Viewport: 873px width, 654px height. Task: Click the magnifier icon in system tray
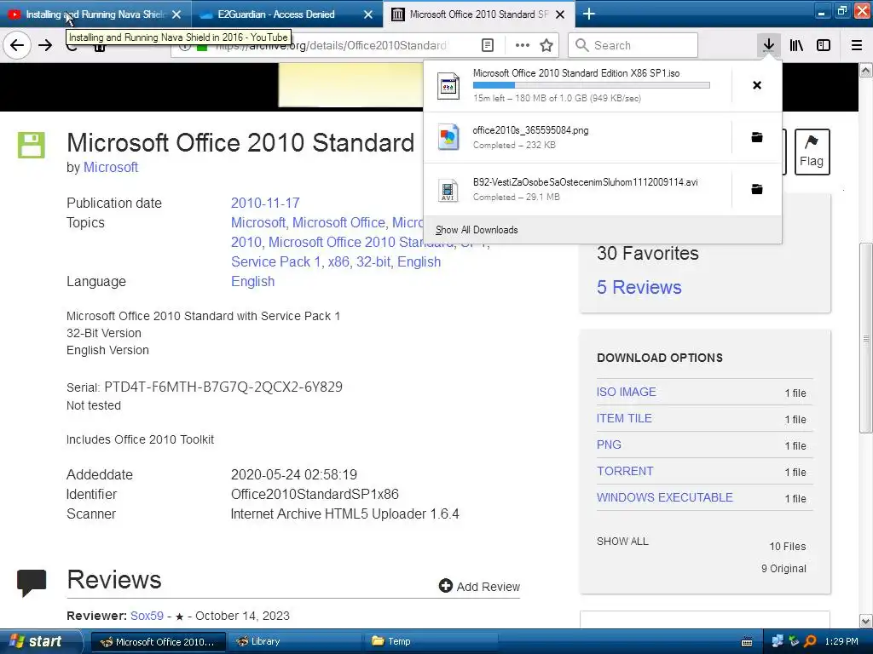point(810,641)
